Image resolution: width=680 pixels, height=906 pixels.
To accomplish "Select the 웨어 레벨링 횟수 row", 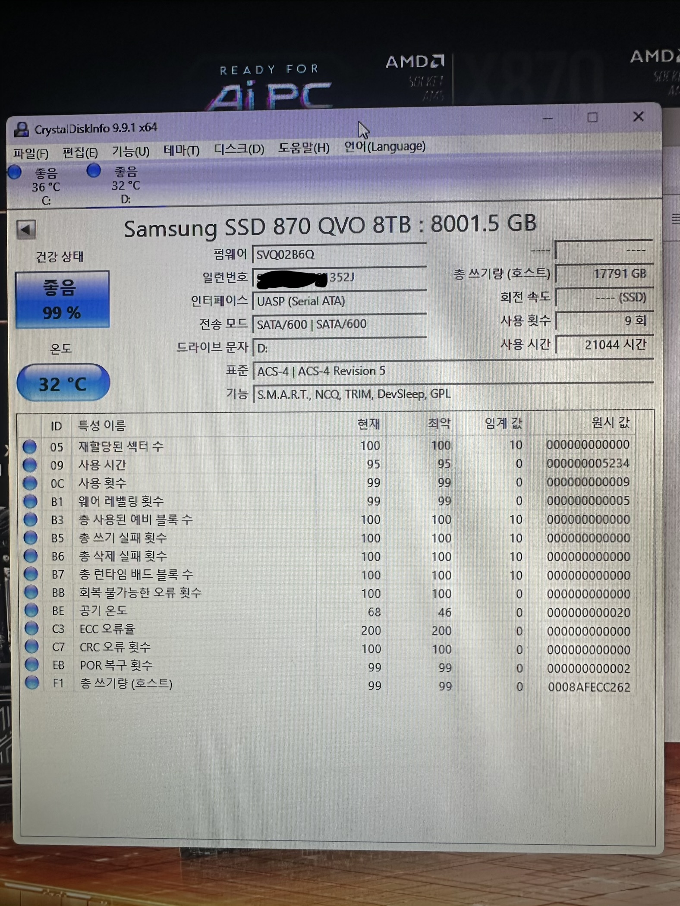I will coord(328,501).
